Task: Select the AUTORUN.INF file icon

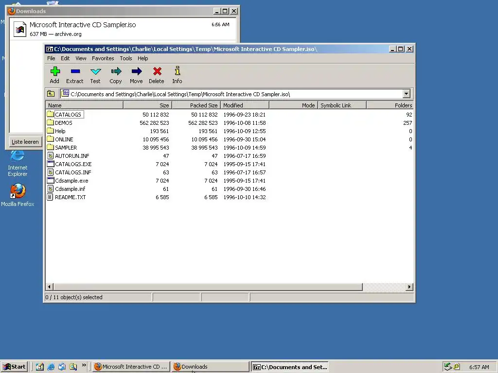Action: tap(50, 155)
